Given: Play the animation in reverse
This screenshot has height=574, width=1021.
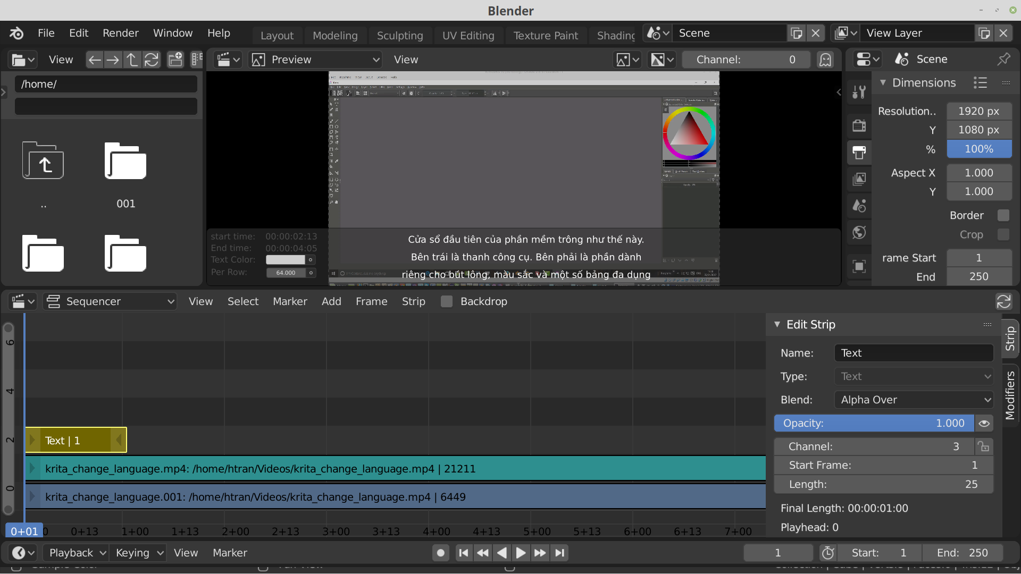Looking at the screenshot, I should 501,553.
